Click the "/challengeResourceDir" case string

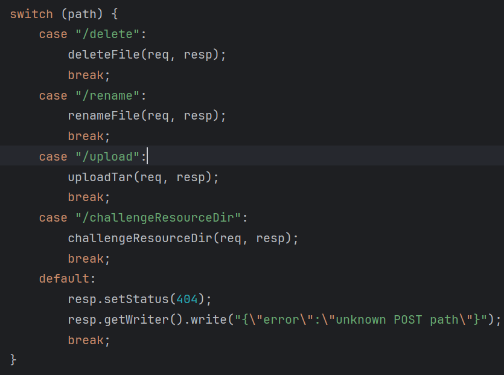(x=158, y=218)
